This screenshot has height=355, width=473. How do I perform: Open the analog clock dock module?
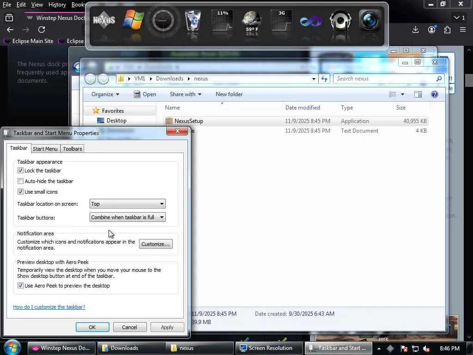pyautogui.click(x=163, y=20)
